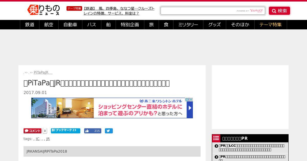
Task: Open the グッズ menu item
Action: click(215, 25)
